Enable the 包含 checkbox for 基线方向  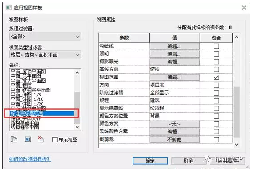click(x=216, y=70)
